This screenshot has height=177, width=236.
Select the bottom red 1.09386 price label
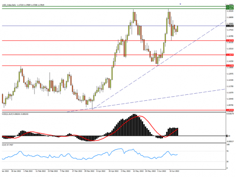(230, 110)
